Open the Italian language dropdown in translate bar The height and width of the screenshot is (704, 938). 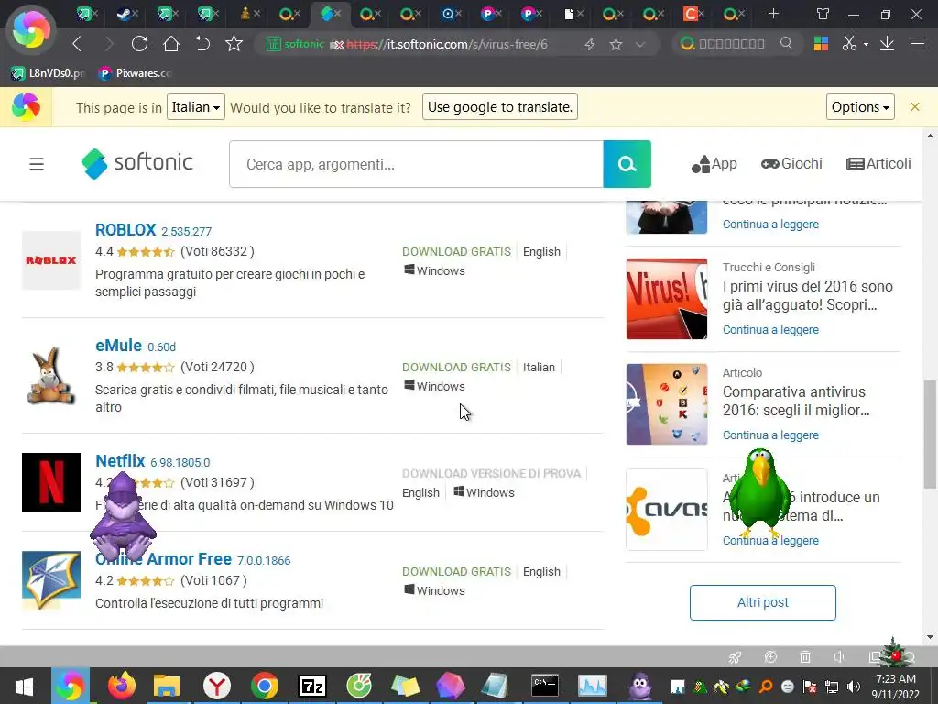[196, 107]
